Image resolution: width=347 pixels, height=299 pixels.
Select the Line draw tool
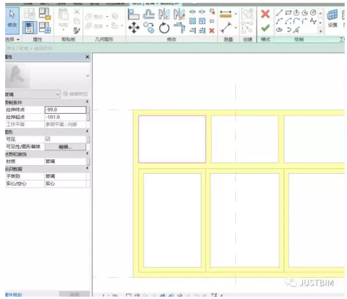279,13
